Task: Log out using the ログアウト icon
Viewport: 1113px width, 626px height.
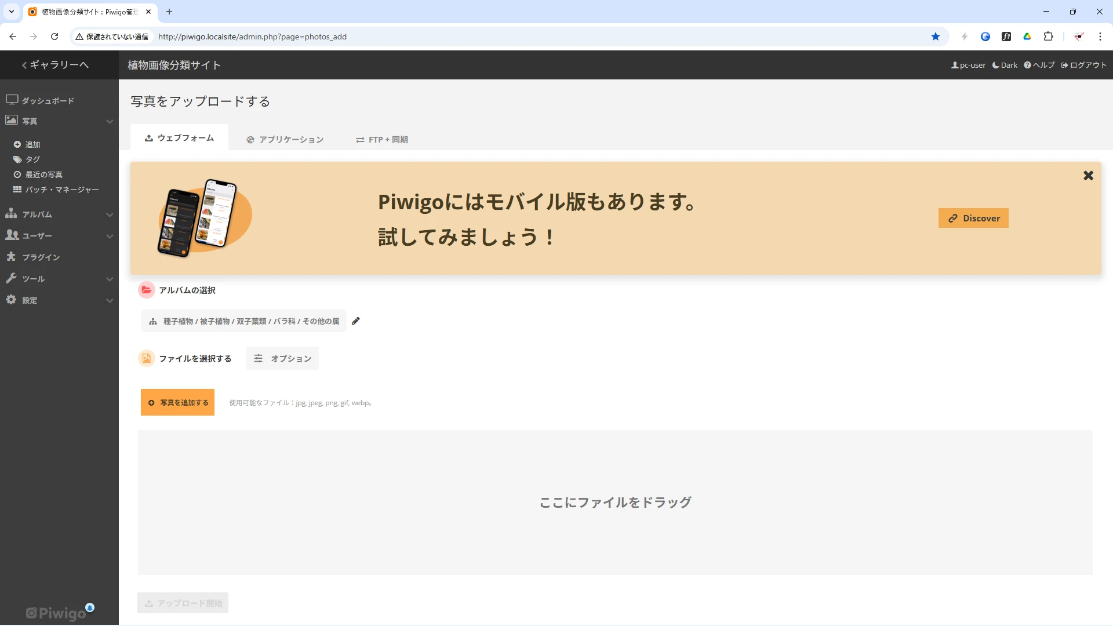Action: (1083, 65)
